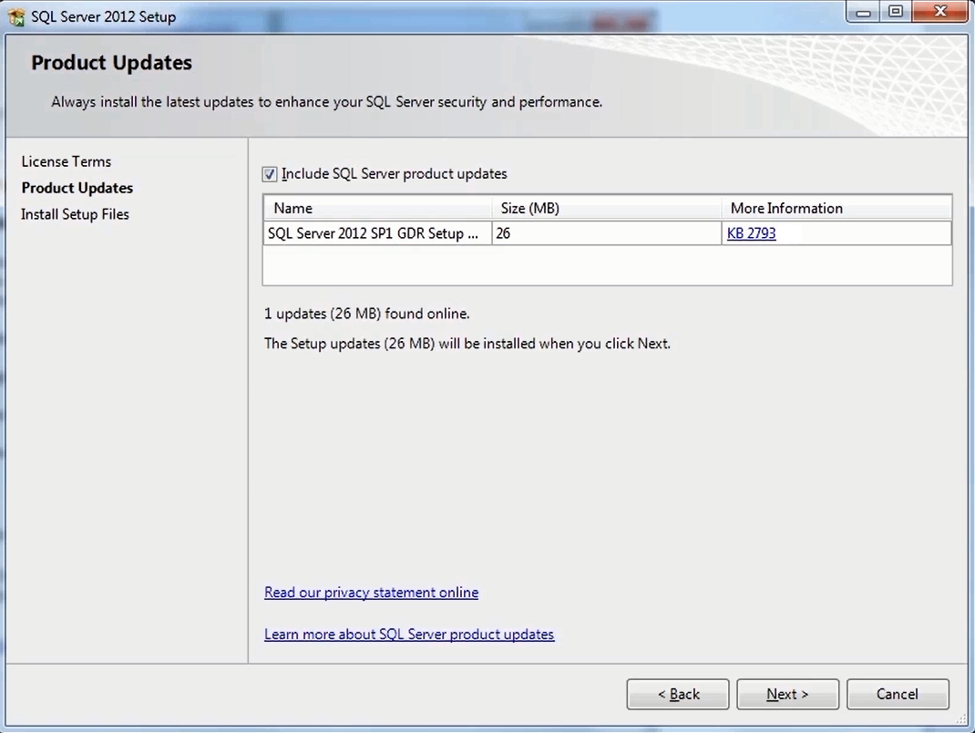Image resolution: width=975 pixels, height=733 pixels.
Task: Open Read our privacy statement online
Action: [x=371, y=593]
